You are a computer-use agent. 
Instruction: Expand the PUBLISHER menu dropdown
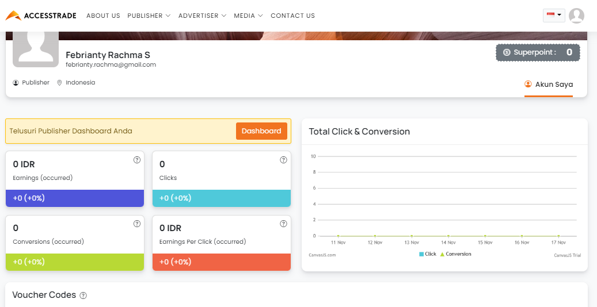coord(149,16)
